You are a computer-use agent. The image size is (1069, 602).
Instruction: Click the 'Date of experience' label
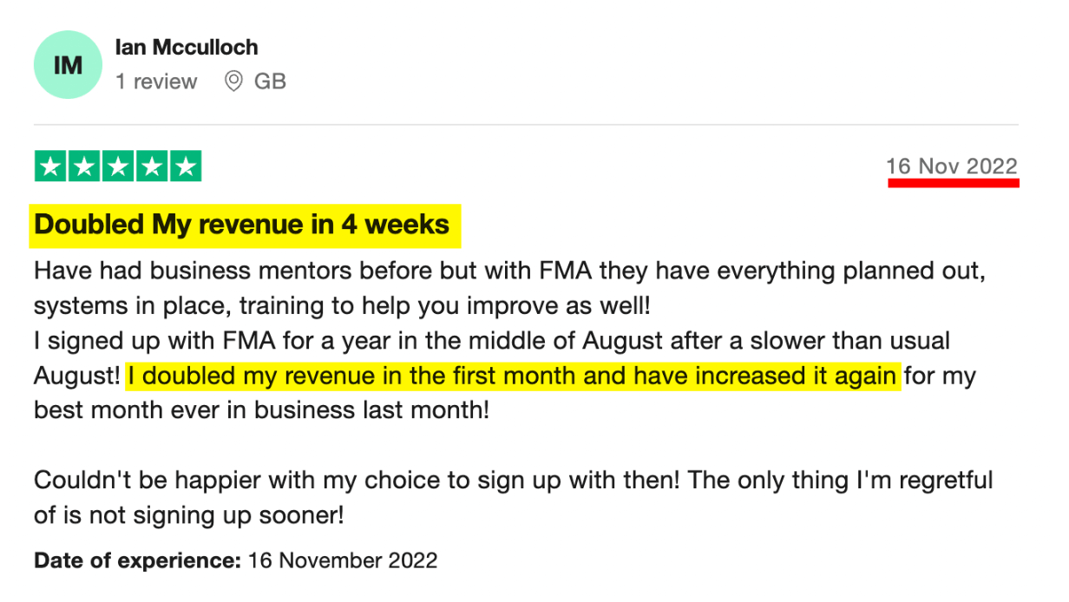coord(137,560)
